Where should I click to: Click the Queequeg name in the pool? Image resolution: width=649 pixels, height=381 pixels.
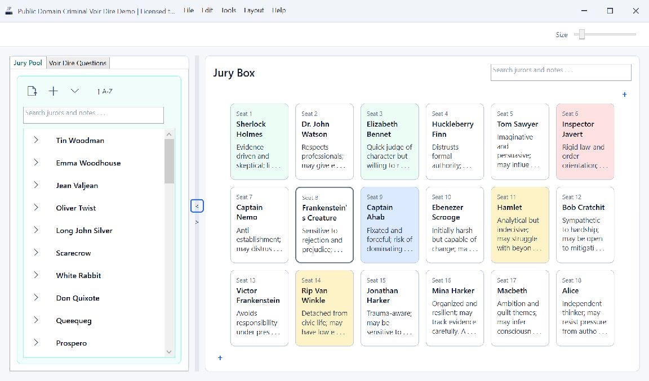(74, 321)
